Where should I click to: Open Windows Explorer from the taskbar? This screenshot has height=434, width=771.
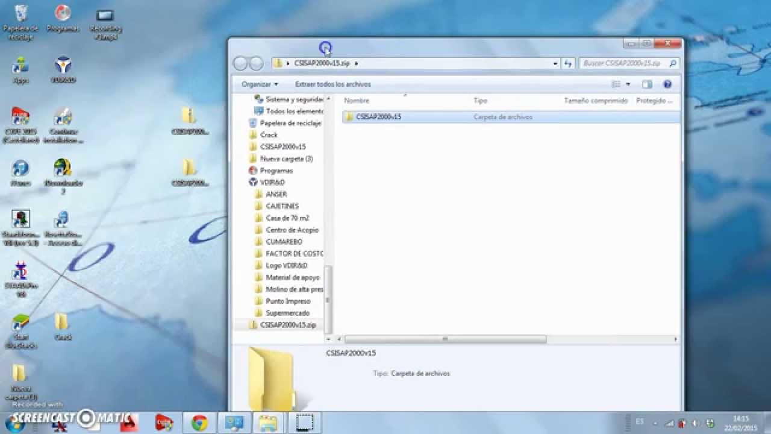pos(267,423)
